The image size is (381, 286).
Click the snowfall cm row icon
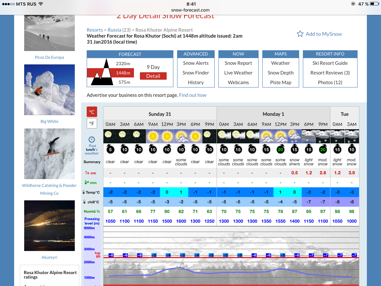click(87, 173)
